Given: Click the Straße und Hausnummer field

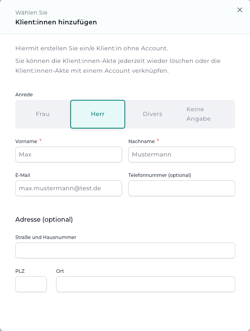Looking at the screenshot, I should 125,250.
